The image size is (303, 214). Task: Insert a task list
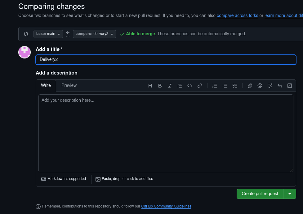click(x=235, y=86)
